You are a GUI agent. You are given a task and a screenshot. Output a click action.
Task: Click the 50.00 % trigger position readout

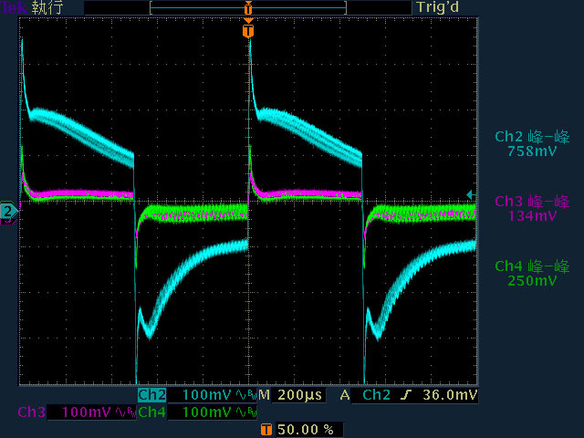pyautogui.click(x=306, y=430)
